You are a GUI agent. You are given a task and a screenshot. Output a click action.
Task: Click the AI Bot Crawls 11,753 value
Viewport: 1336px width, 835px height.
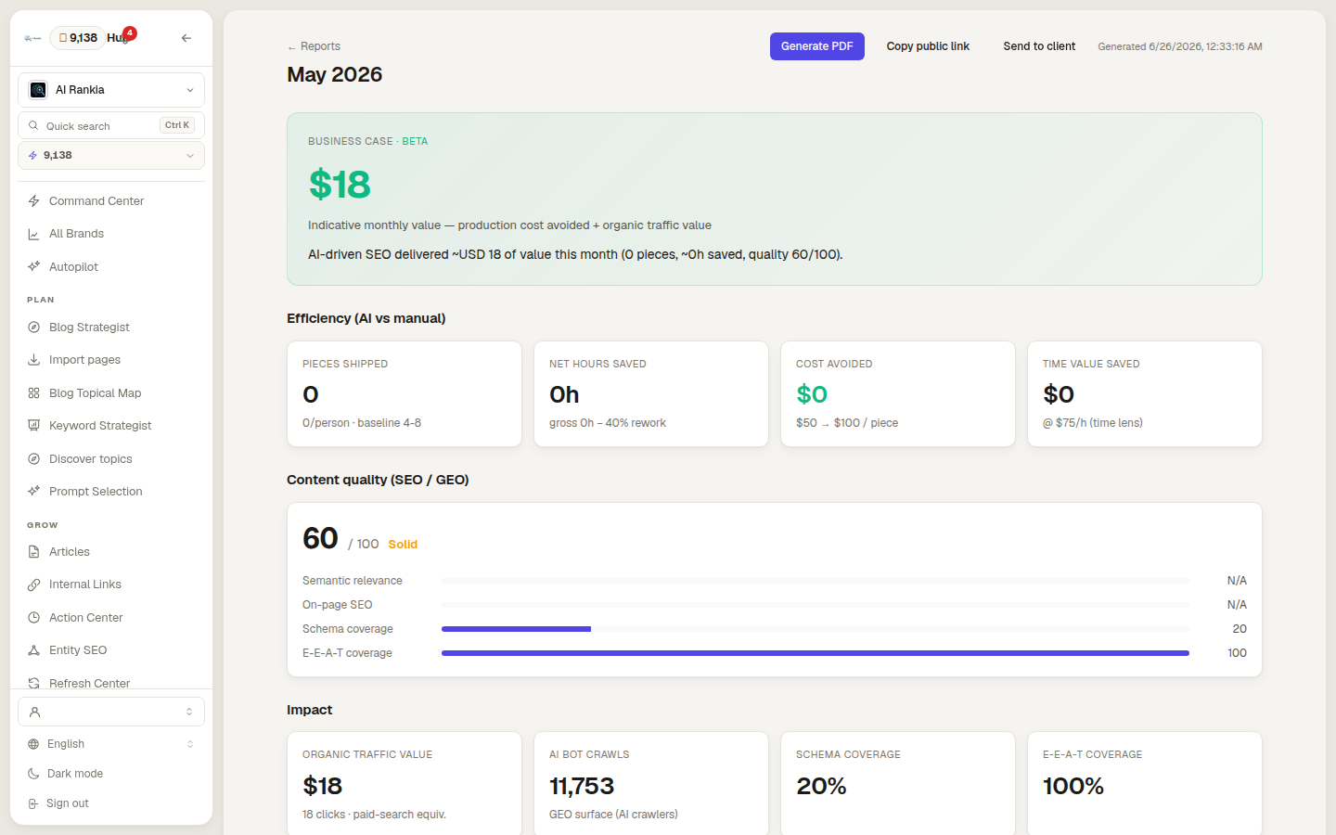pyautogui.click(x=582, y=786)
